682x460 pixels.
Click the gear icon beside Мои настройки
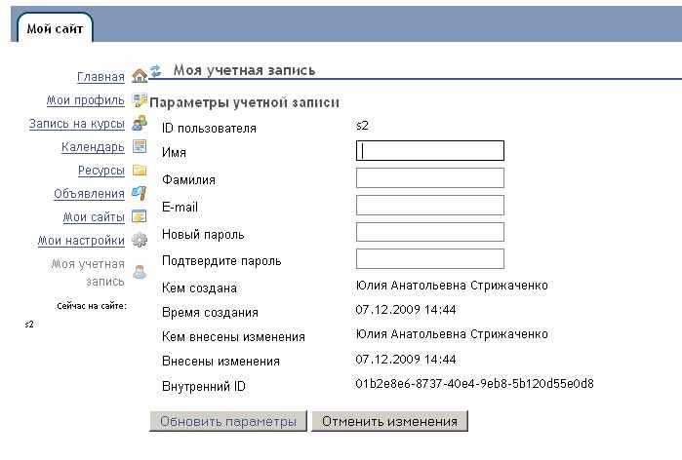140,240
